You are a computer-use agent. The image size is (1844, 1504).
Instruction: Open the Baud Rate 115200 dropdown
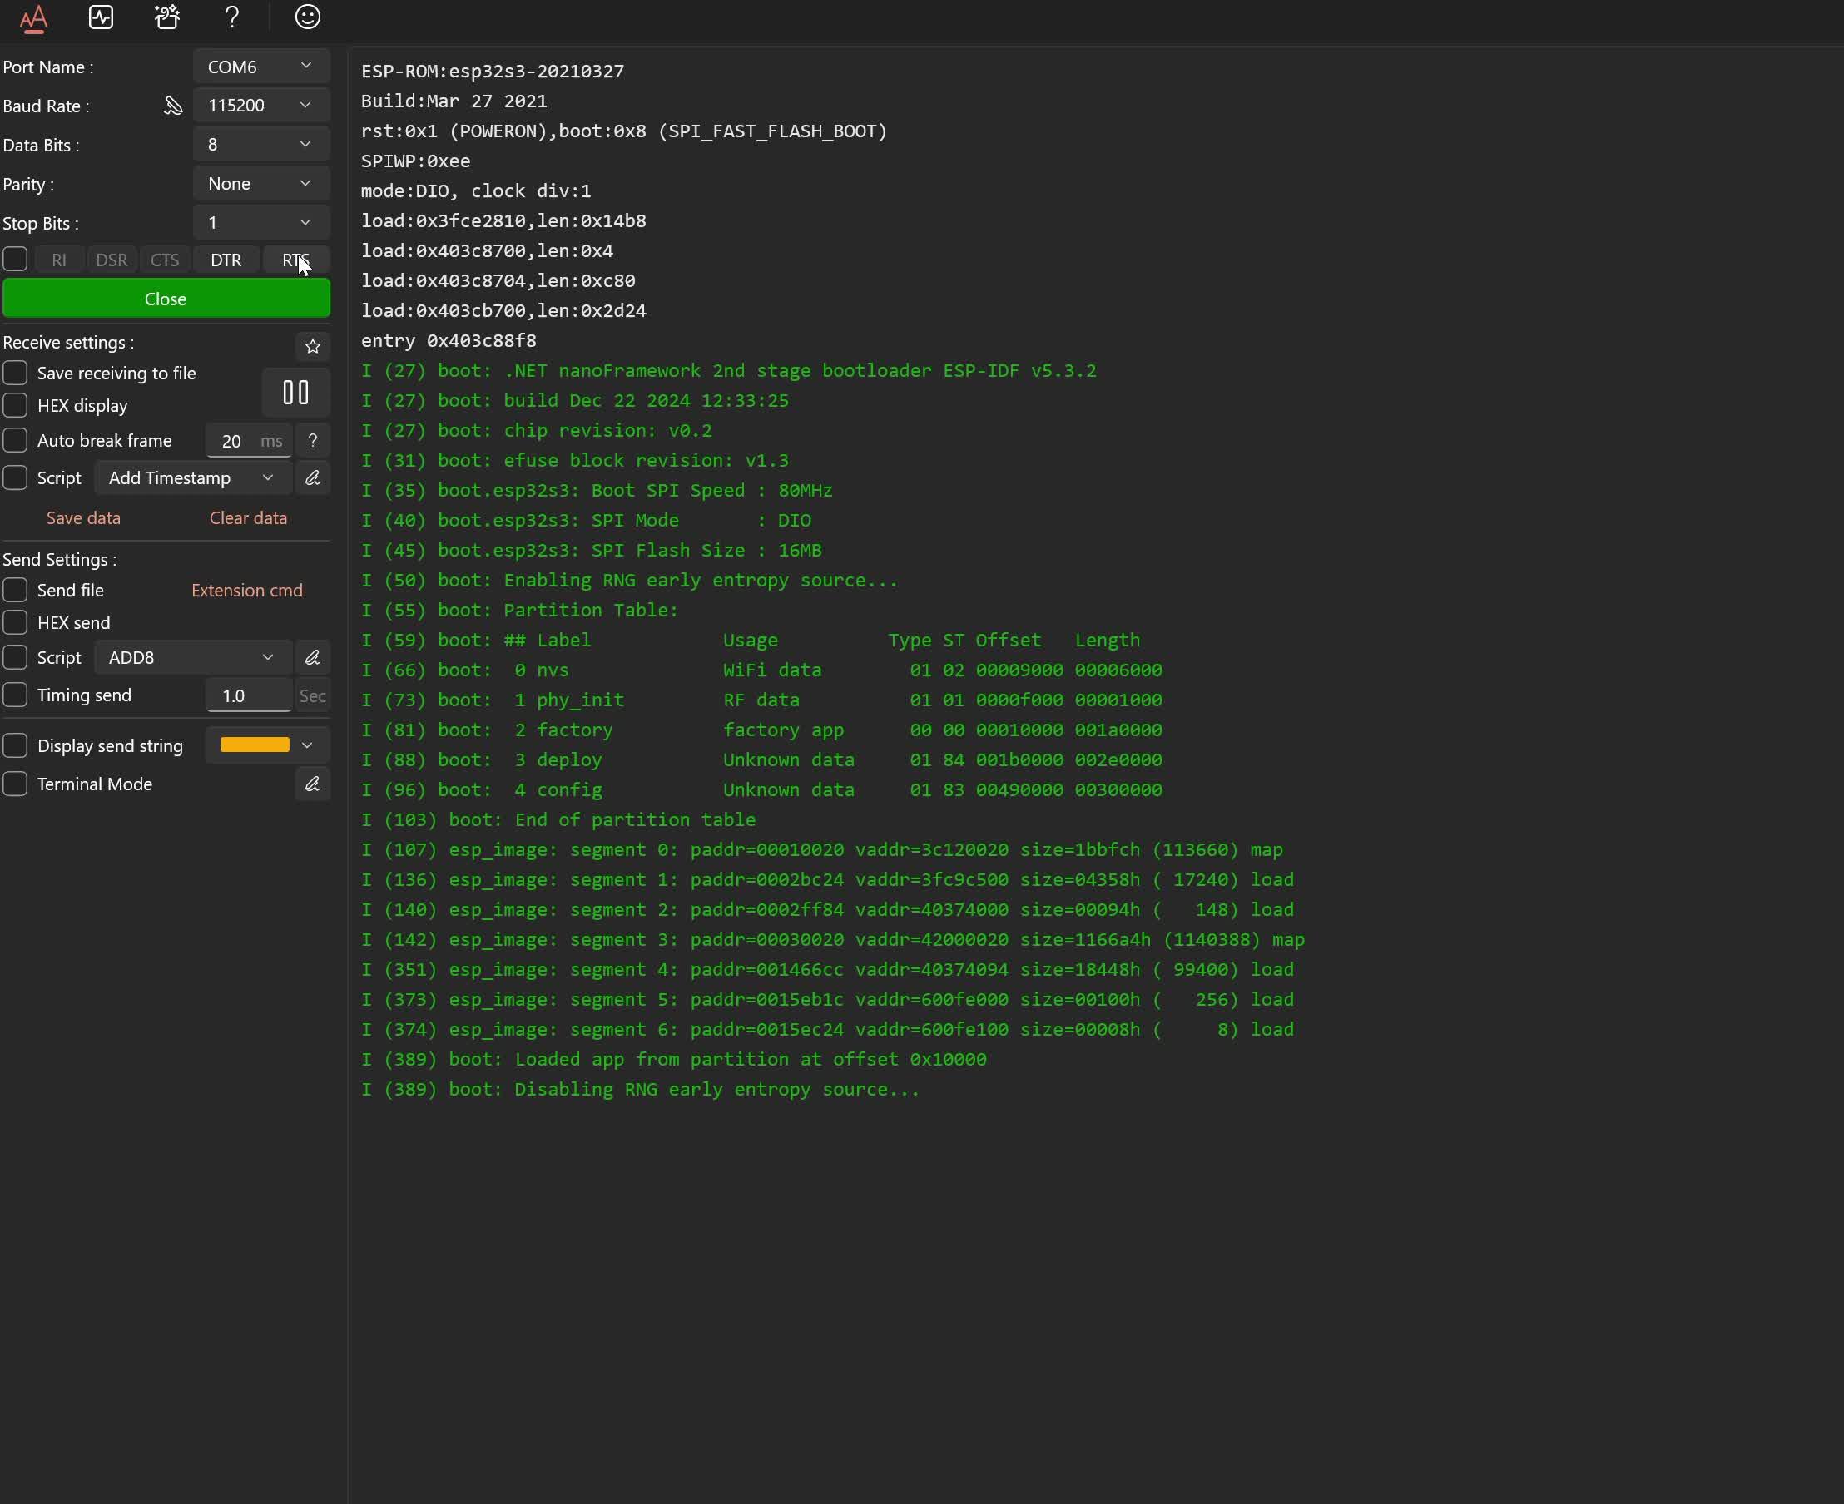point(260,105)
